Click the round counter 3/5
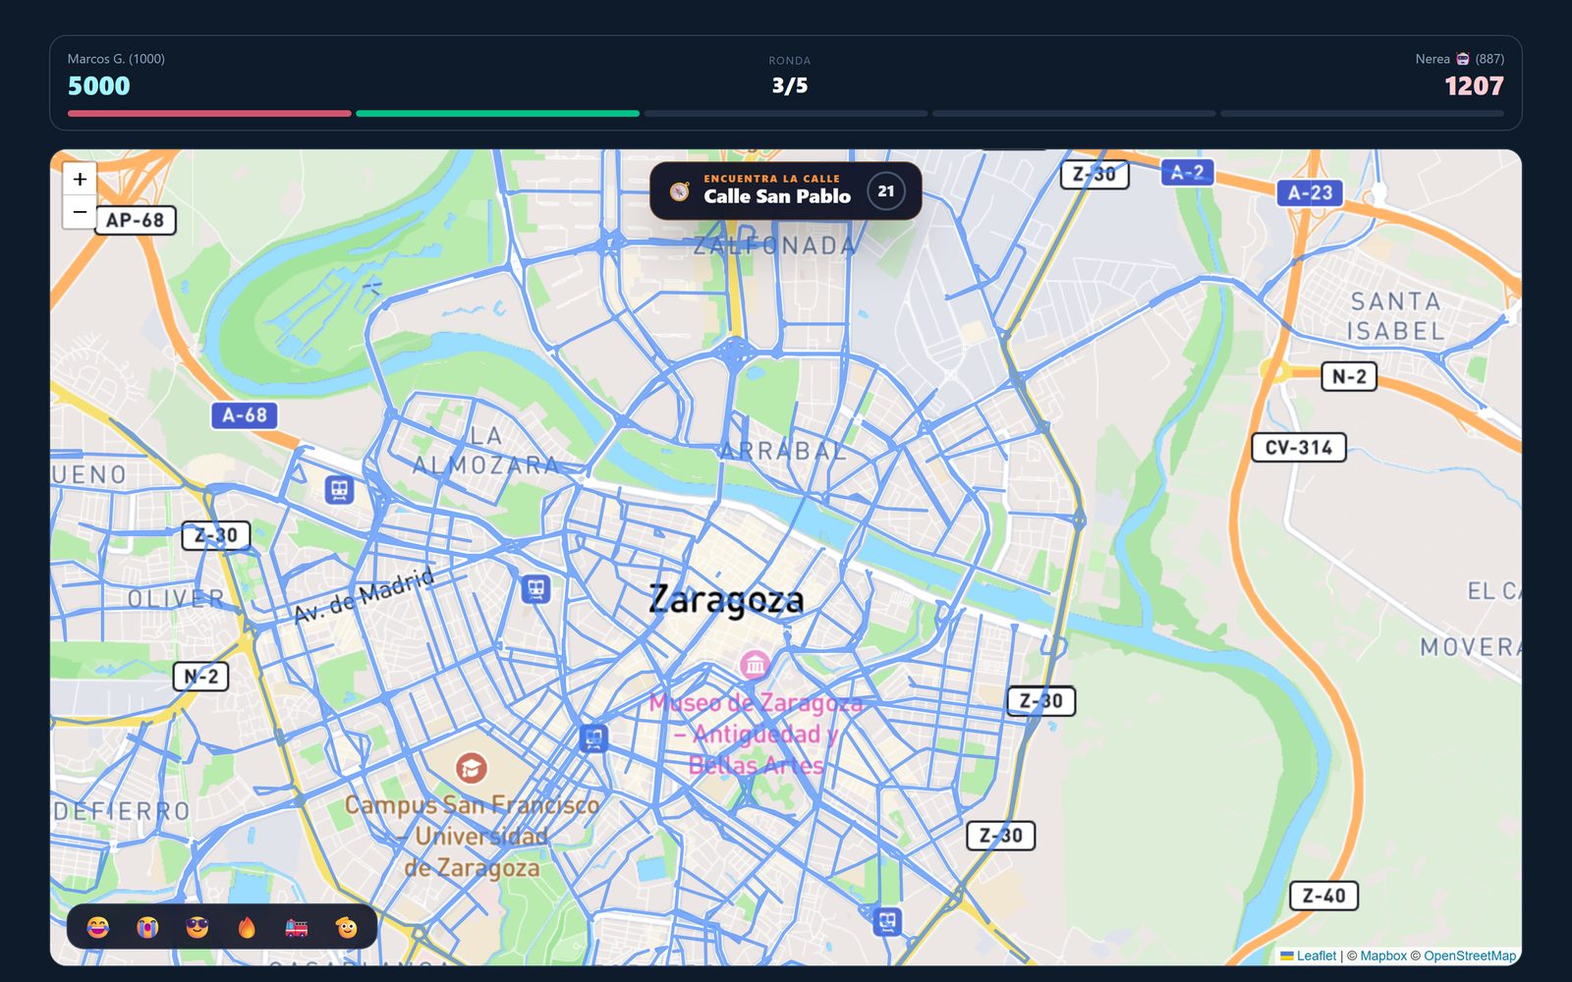 [x=790, y=85]
